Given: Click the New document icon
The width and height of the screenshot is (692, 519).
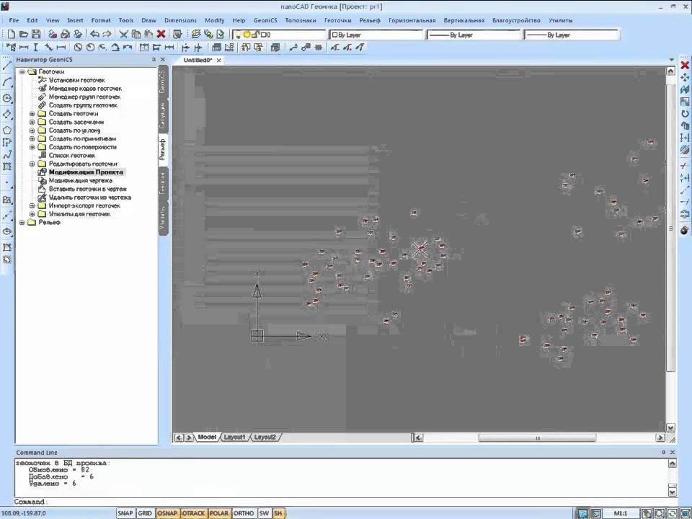Looking at the screenshot, I should click(x=12, y=34).
